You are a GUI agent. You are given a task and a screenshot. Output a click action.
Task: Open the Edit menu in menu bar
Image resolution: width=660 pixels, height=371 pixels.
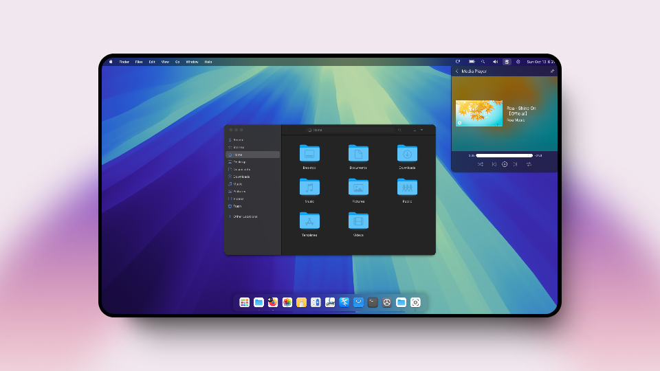pos(152,62)
